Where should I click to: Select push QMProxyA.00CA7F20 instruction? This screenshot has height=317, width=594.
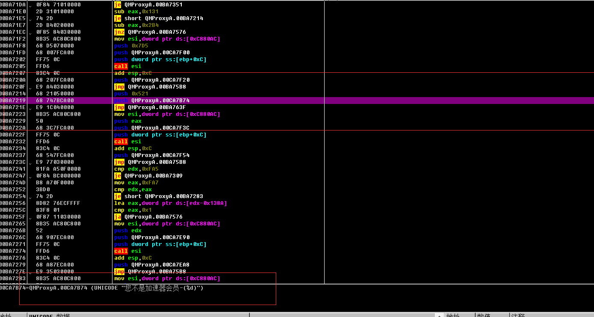(x=152, y=80)
